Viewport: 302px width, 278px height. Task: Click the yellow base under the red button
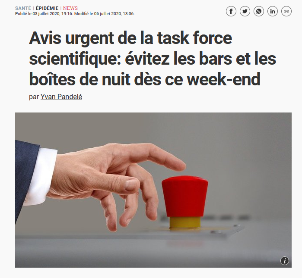point(185,222)
